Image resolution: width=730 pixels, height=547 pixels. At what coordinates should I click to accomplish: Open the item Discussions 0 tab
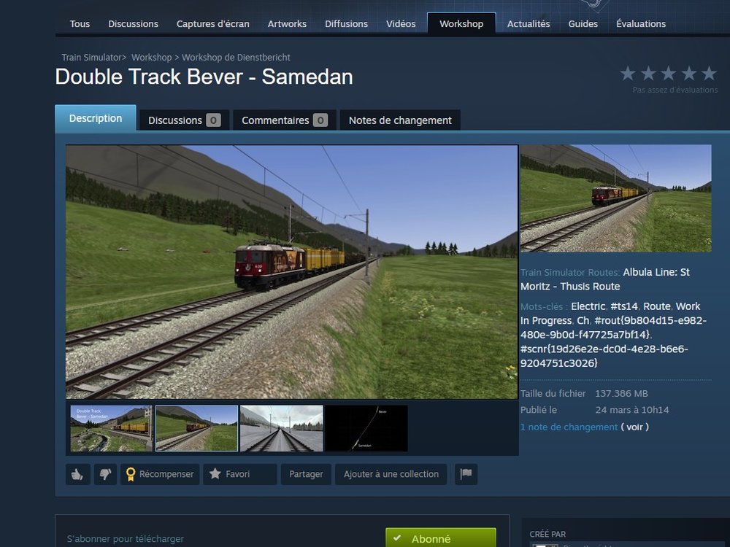[x=185, y=120]
